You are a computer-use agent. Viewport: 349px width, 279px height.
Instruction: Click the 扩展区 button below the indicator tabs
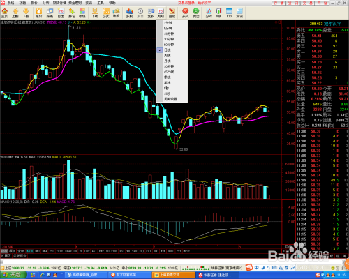(x=6, y=256)
